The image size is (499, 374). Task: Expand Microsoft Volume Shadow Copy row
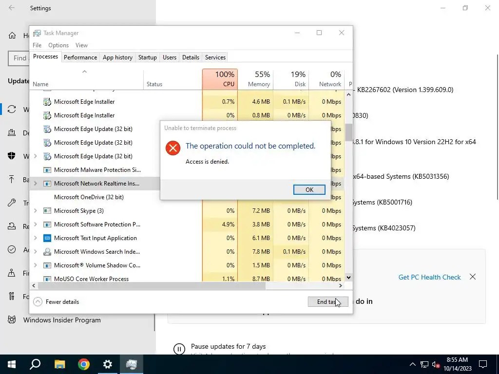click(x=35, y=265)
